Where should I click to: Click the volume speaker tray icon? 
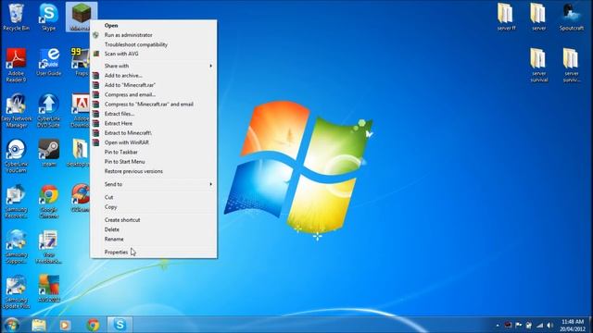(549, 325)
